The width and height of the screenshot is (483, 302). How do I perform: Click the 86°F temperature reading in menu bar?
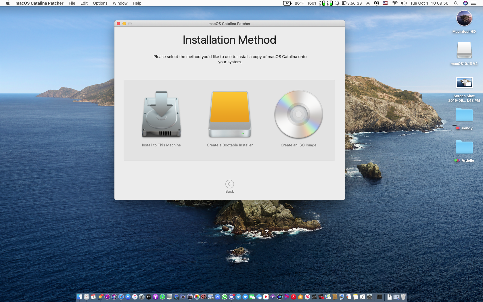(299, 3)
